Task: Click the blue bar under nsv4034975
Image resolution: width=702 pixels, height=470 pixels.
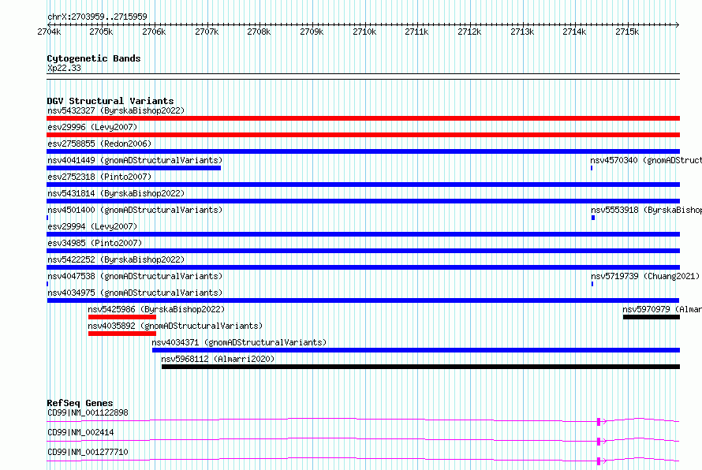Action: [x=363, y=300]
